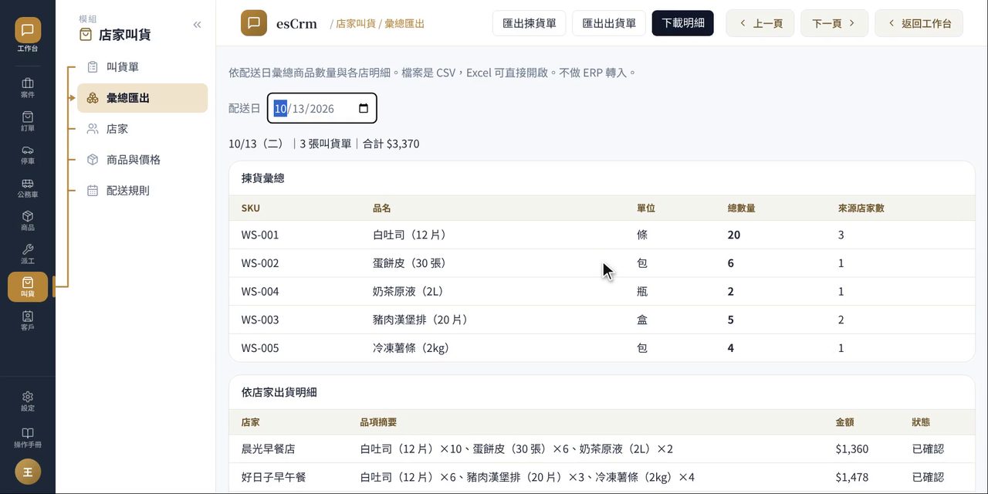The width and height of the screenshot is (988, 494).
Task: Open 公務車 vehicle icon
Action: point(28,188)
